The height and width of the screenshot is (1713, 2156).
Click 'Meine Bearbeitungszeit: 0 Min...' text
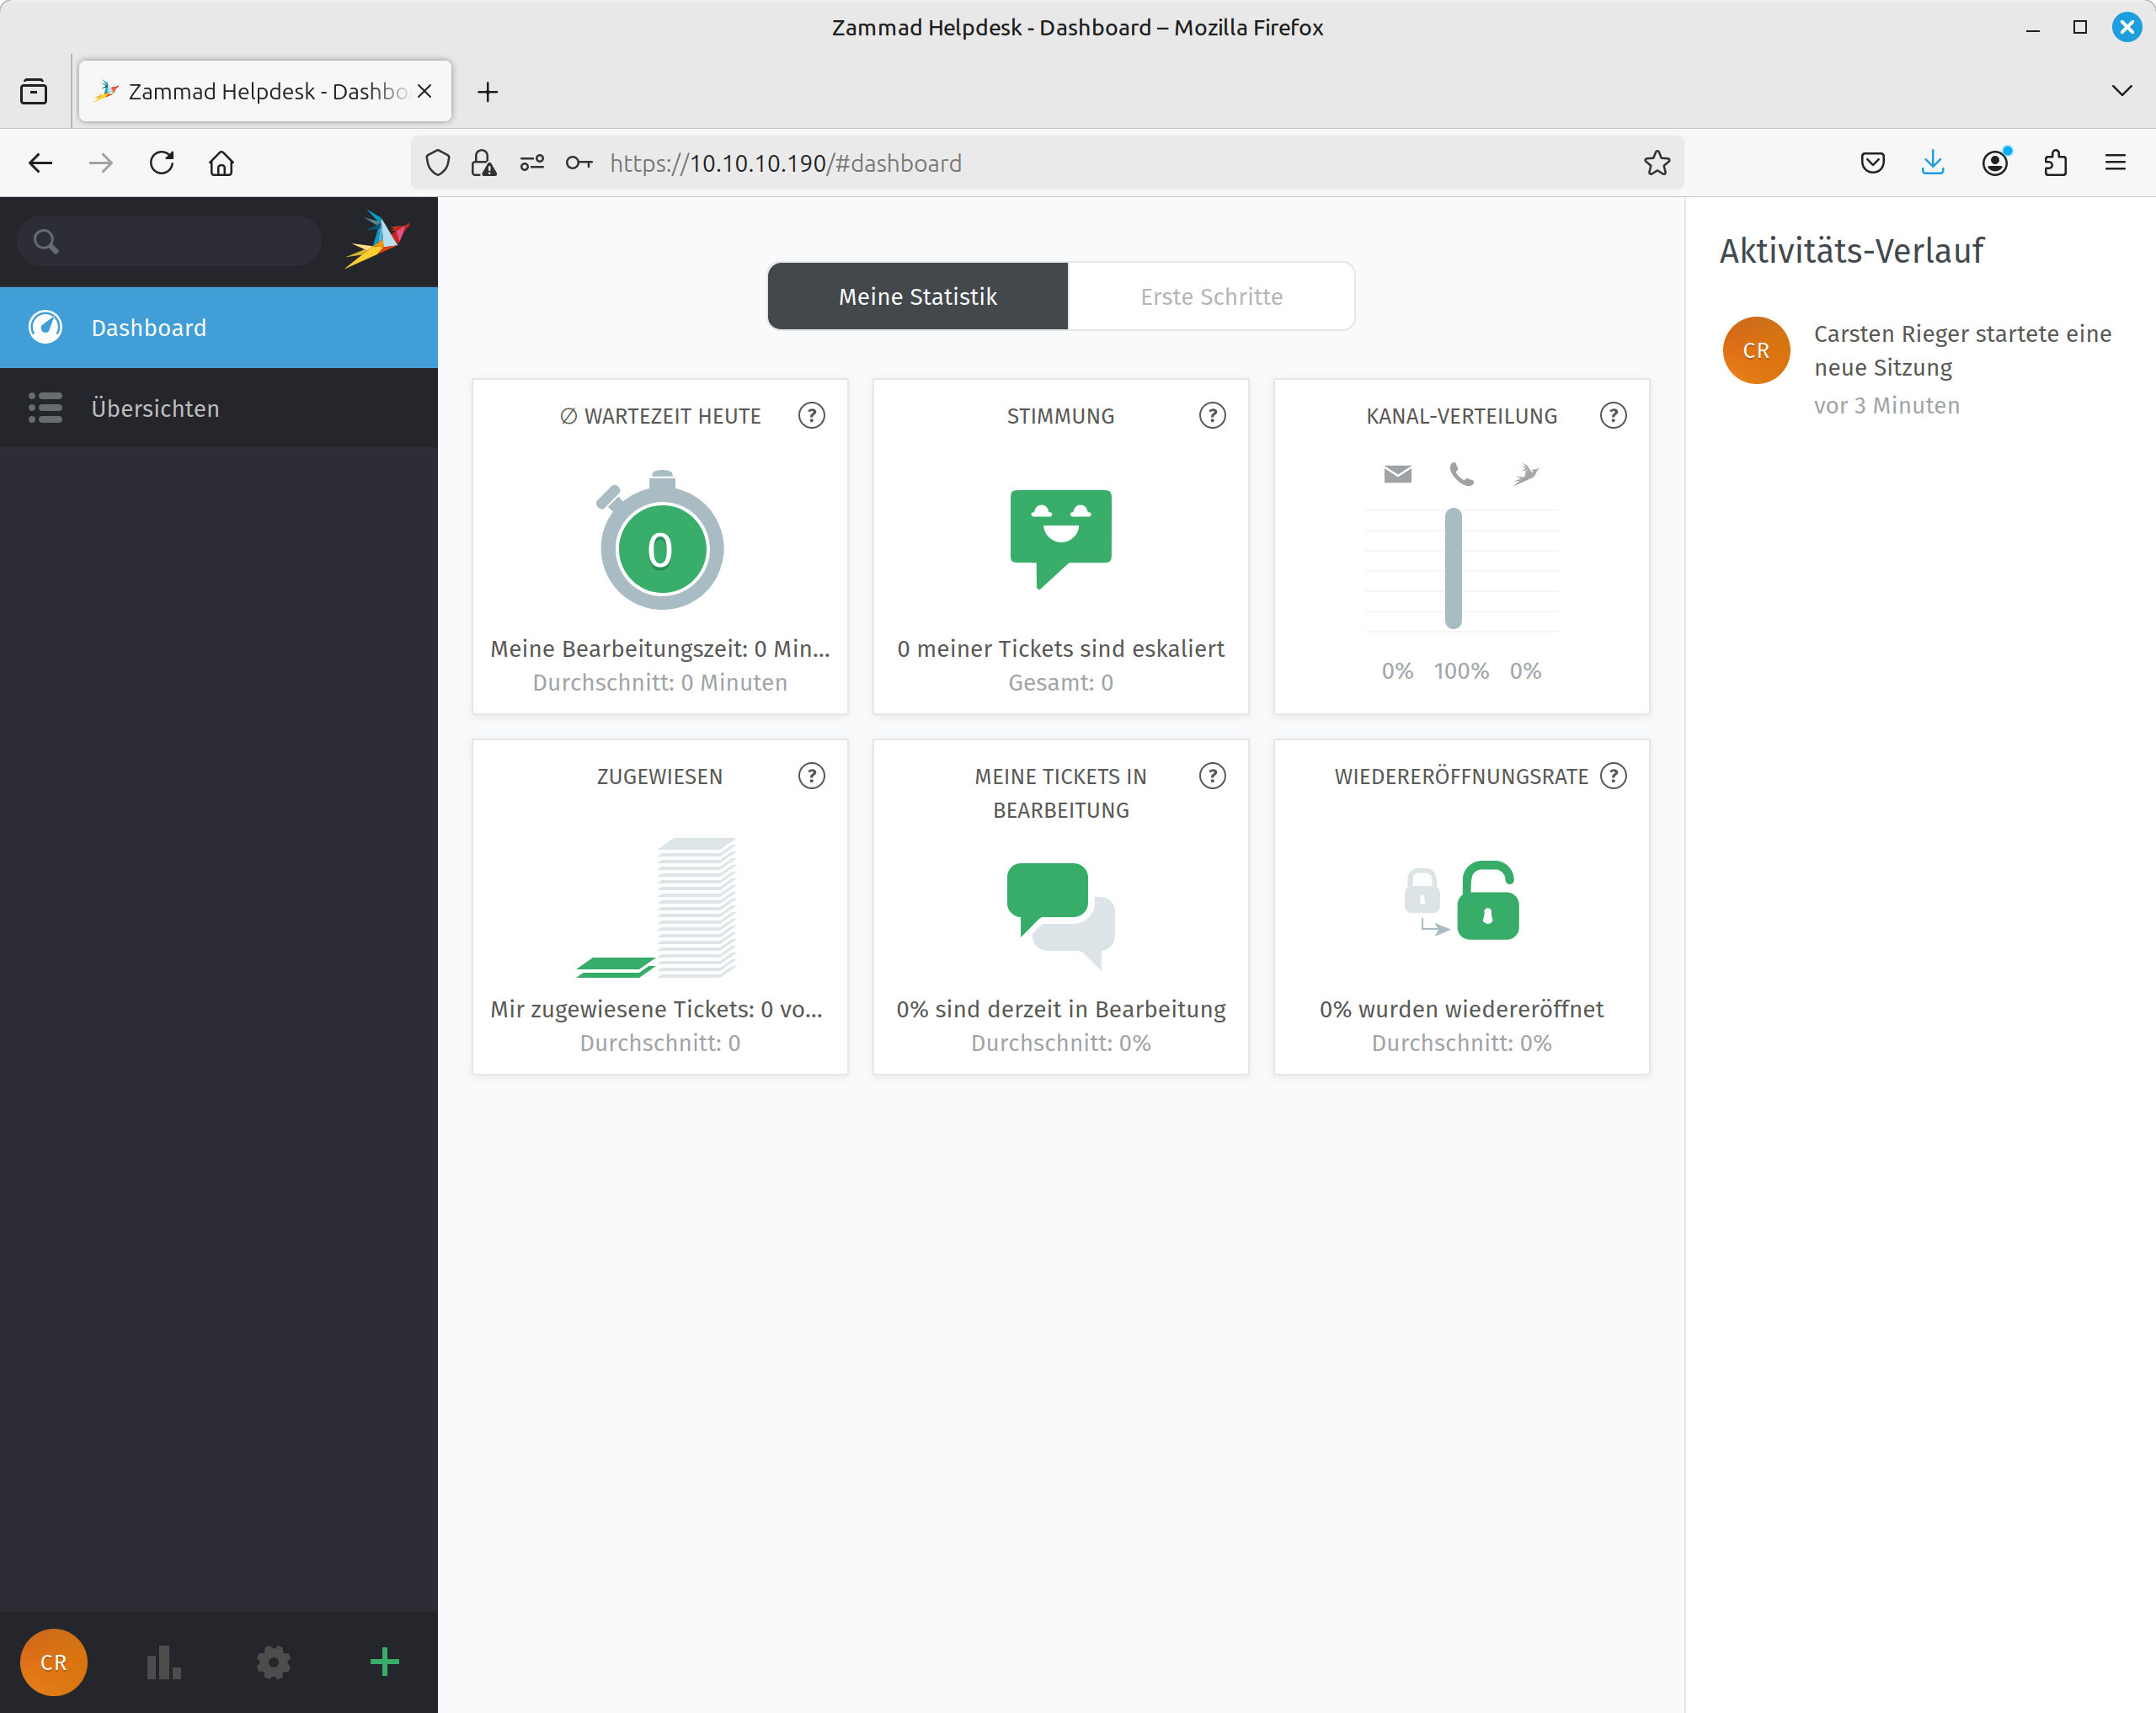[660, 648]
